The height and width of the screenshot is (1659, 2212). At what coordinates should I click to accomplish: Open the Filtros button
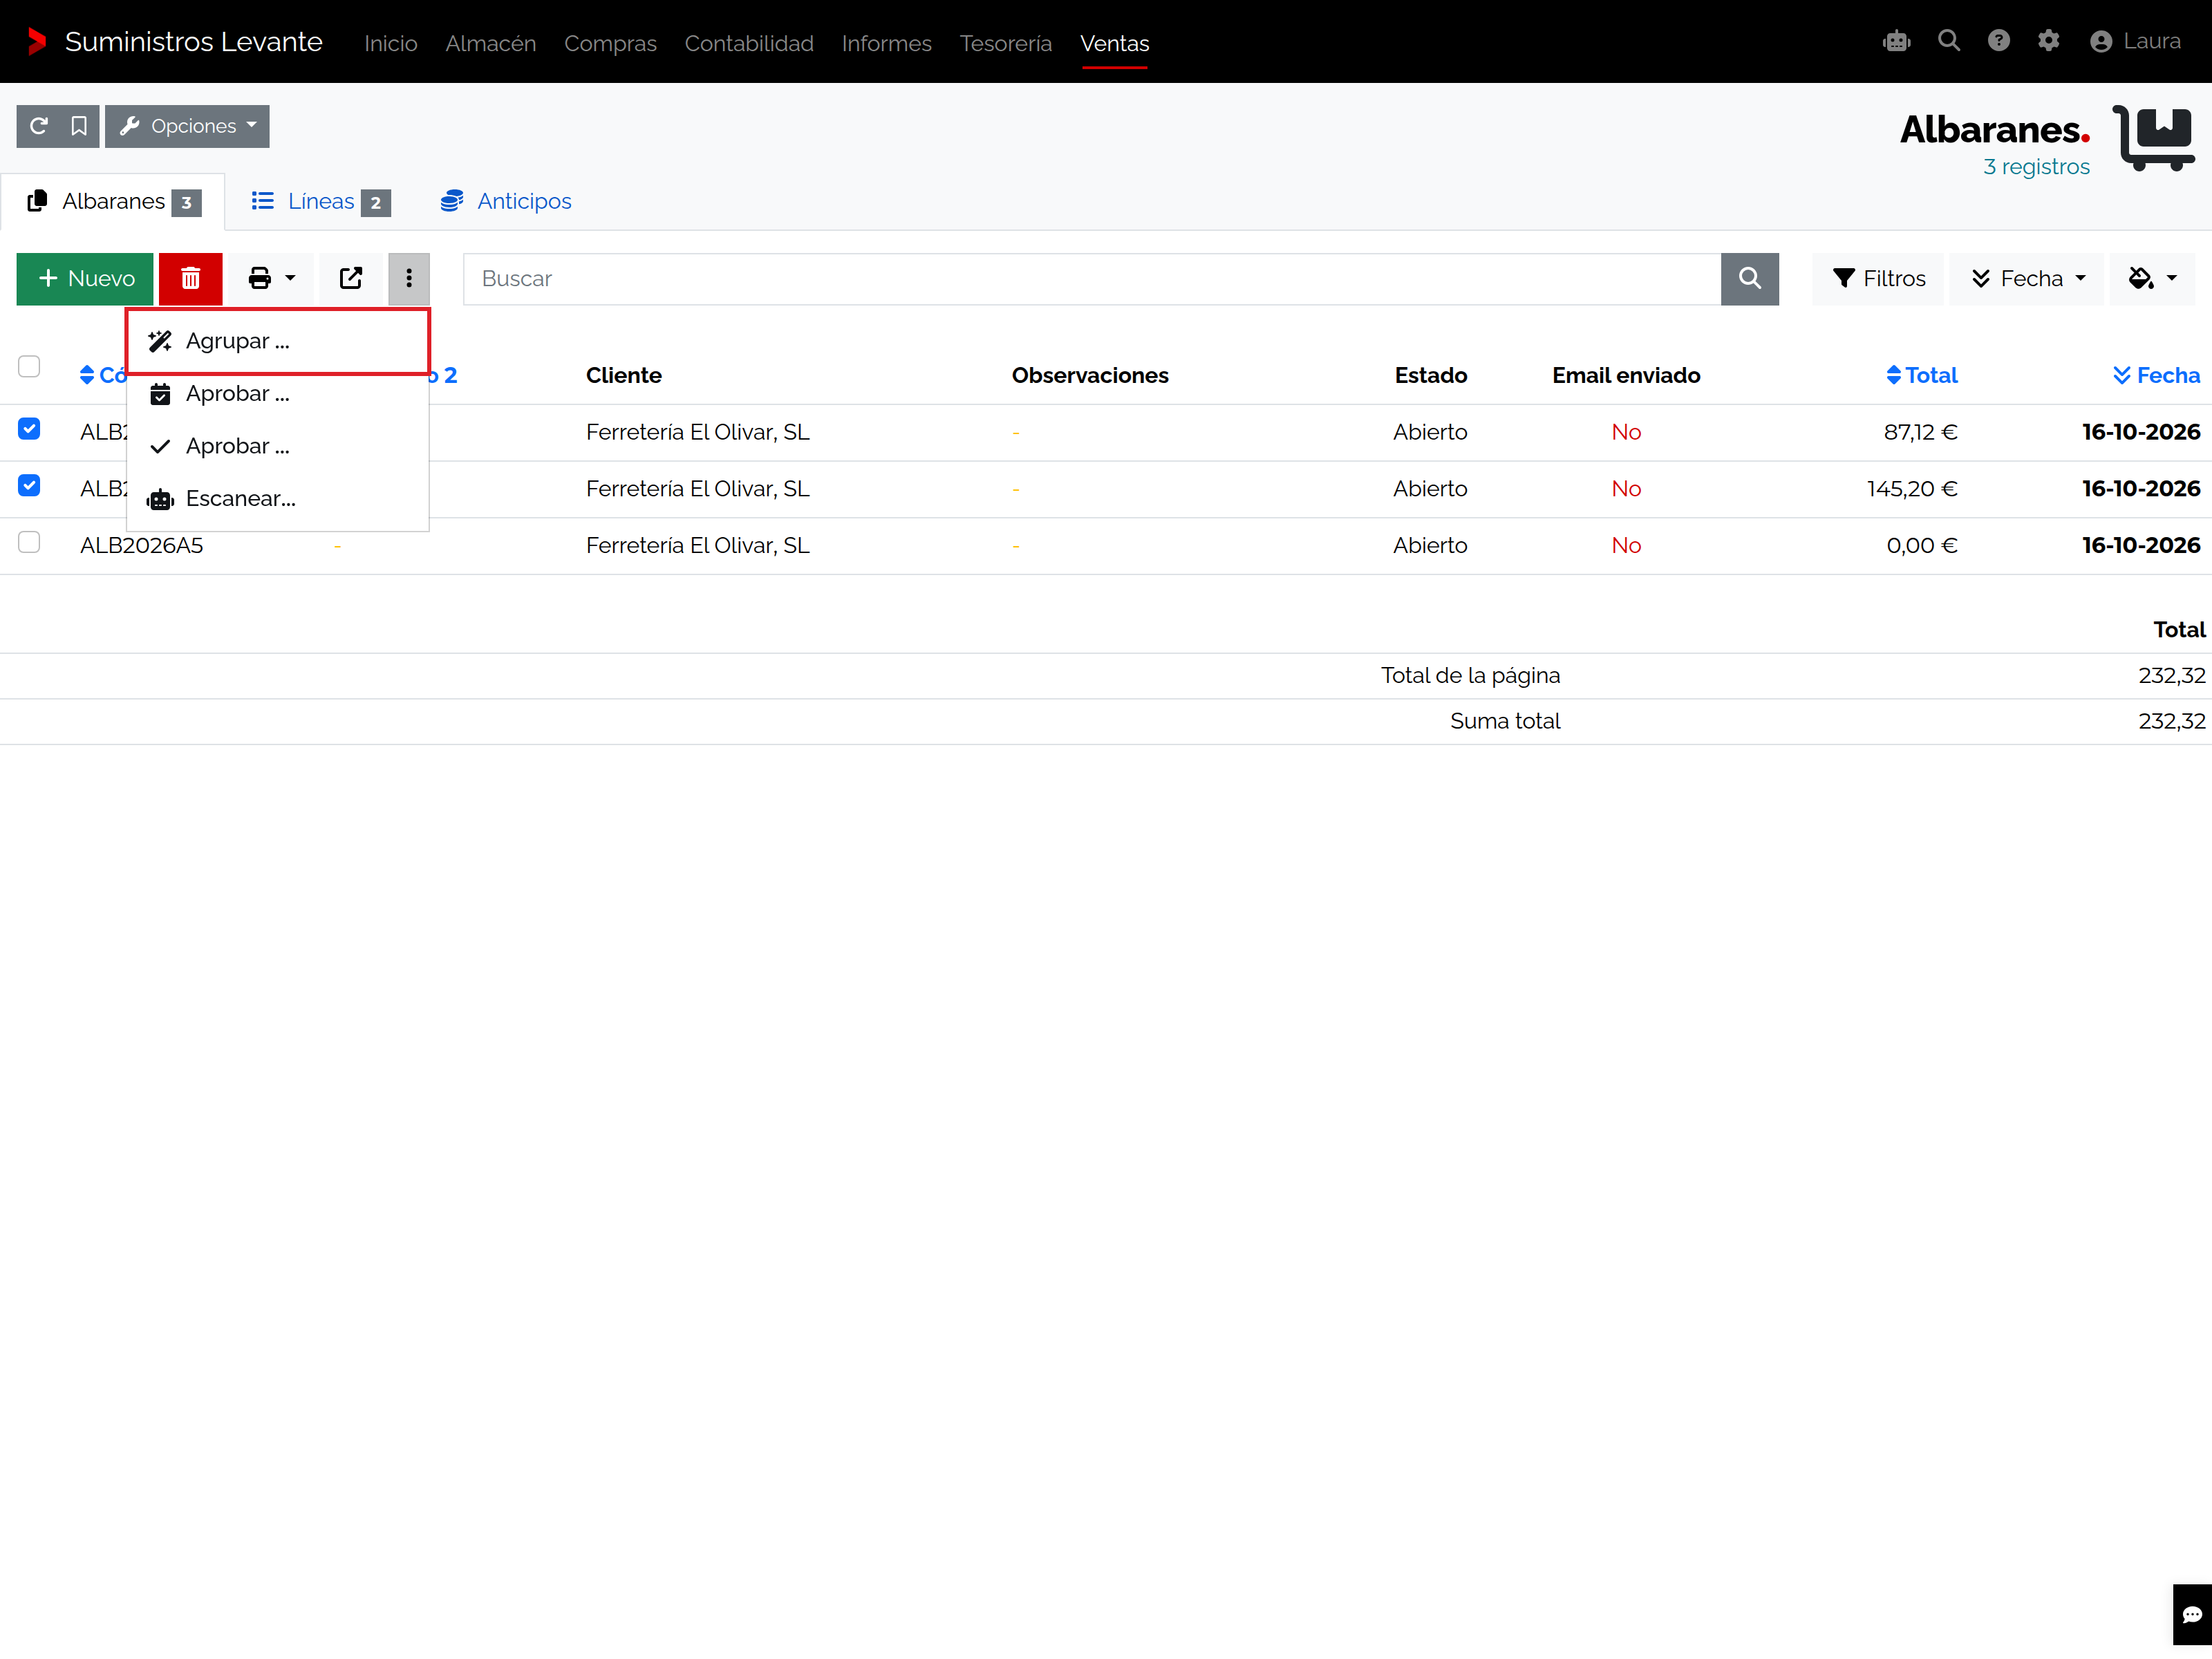(x=1878, y=278)
